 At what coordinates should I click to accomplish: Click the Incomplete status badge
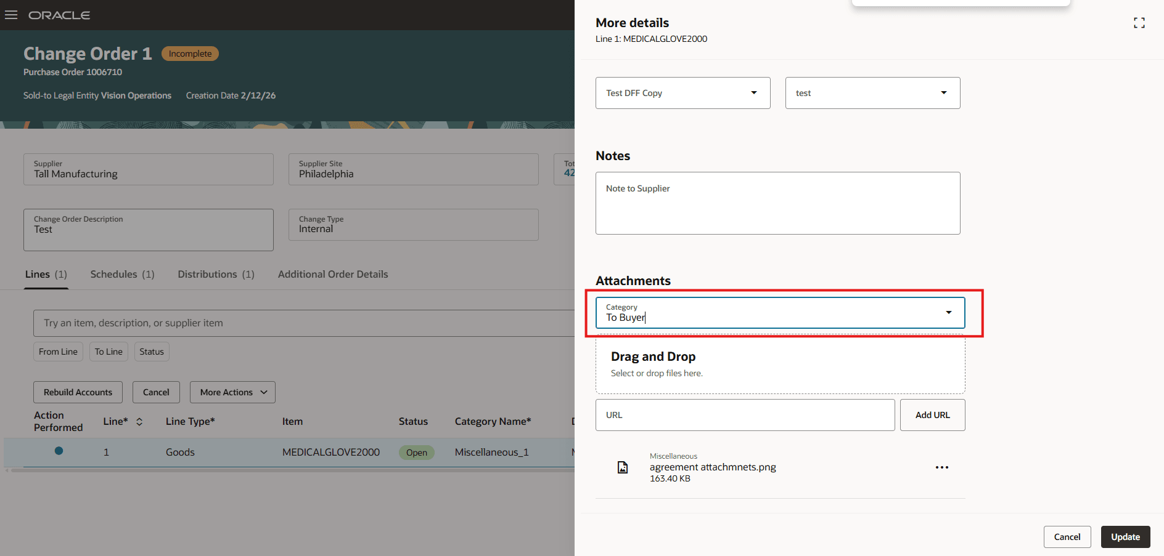coord(189,54)
